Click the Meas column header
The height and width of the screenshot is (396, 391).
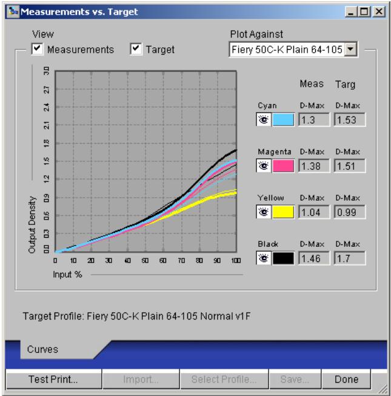[312, 84]
